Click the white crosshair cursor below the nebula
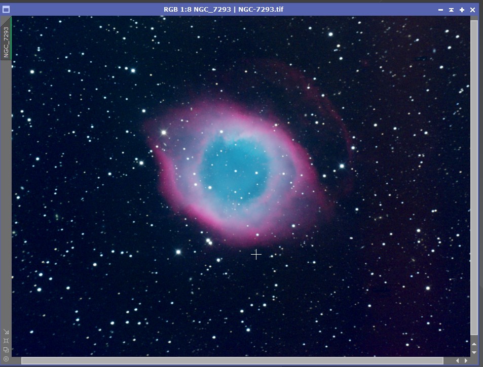The image size is (483, 367). pyautogui.click(x=256, y=254)
